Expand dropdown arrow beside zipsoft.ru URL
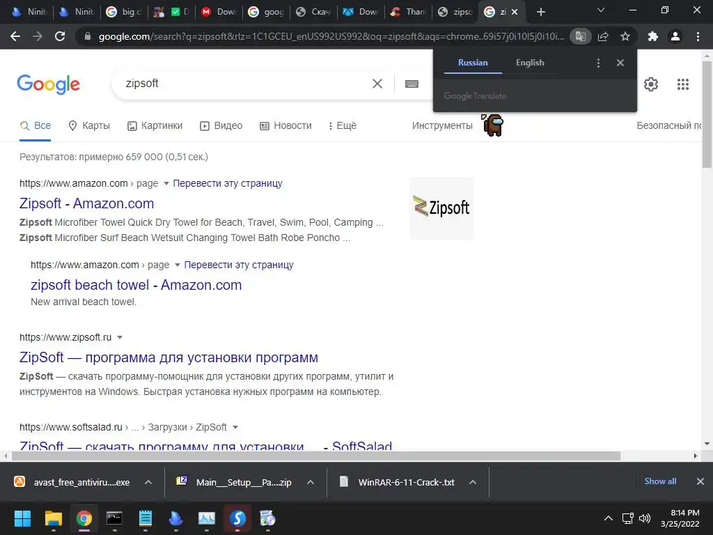 click(120, 338)
